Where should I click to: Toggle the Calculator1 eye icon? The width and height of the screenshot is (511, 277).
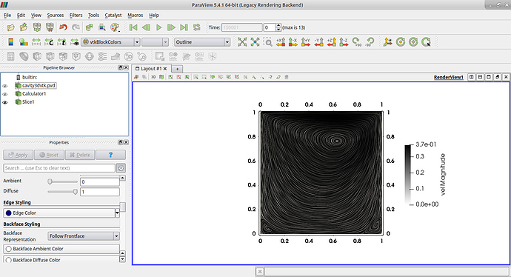[x=5, y=94]
